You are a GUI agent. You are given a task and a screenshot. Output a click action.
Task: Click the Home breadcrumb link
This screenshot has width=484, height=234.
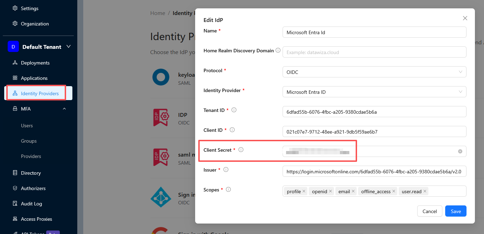[158, 13]
